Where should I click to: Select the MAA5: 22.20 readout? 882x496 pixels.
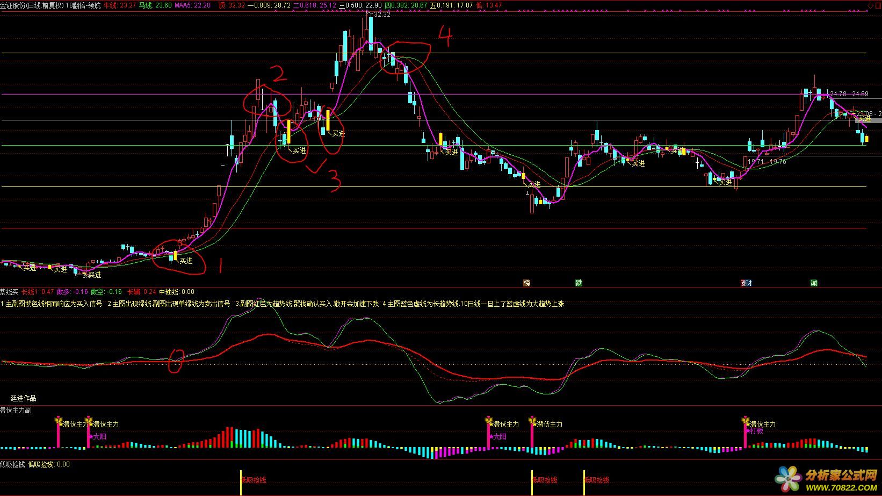coord(192,5)
